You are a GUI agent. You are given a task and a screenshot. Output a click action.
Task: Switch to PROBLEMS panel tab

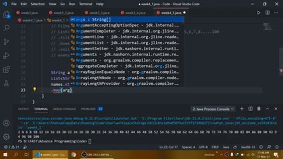tap(92, 109)
